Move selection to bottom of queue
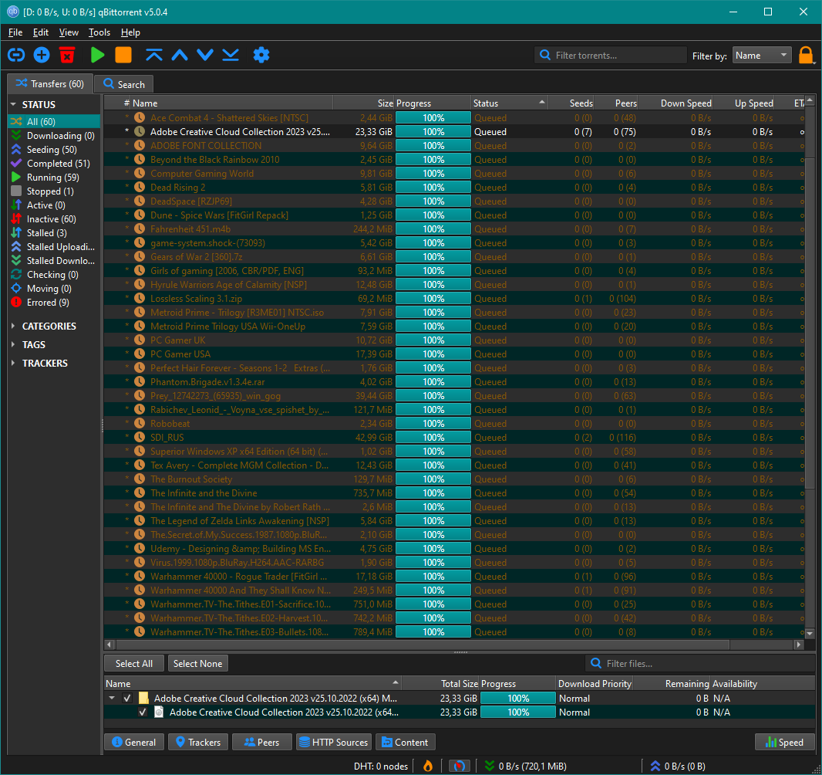The width and height of the screenshot is (822, 775). coord(231,55)
